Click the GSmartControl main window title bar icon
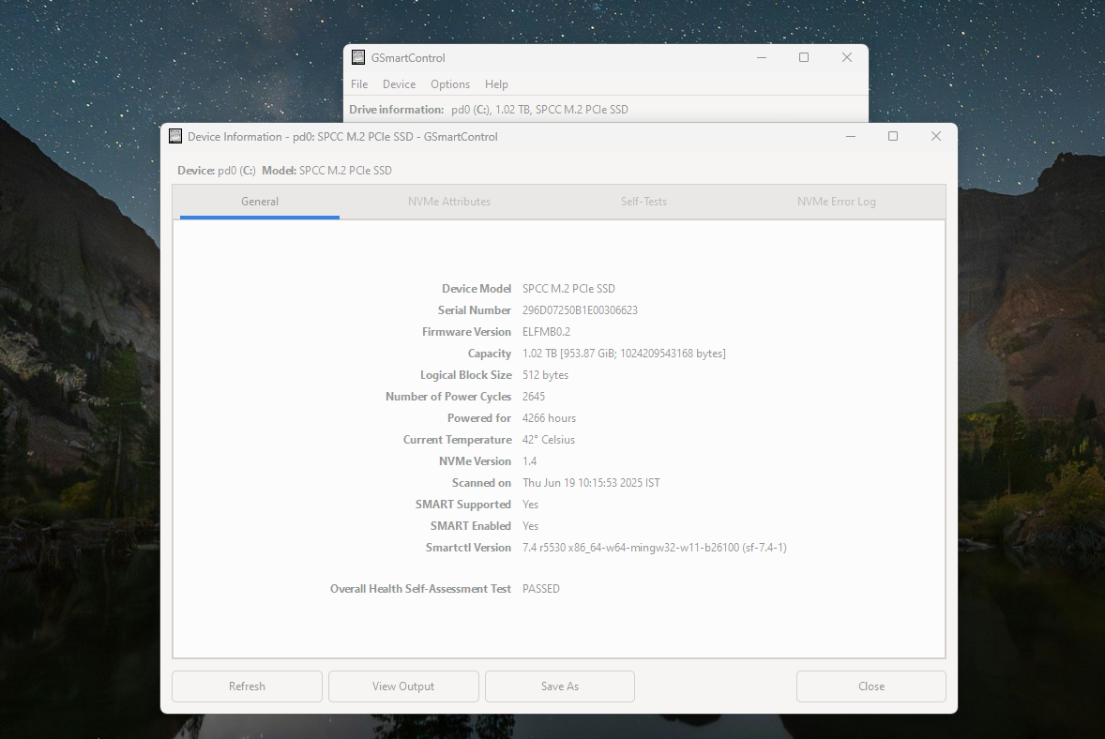 [358, 57]
